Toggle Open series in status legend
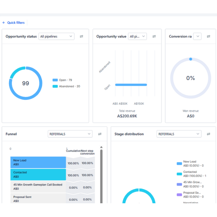The image size is (217, 217). (62, 80)
